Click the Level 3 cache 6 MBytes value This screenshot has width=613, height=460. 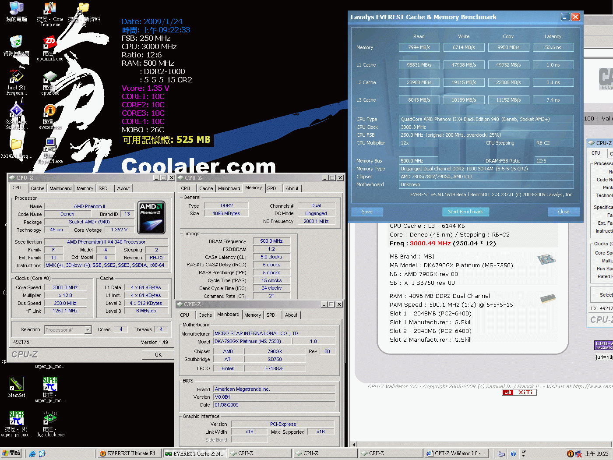pos(146,311)
